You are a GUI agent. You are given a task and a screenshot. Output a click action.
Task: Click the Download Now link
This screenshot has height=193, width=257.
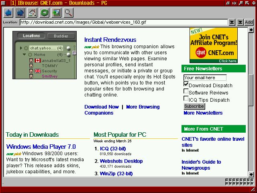[102, 107]
